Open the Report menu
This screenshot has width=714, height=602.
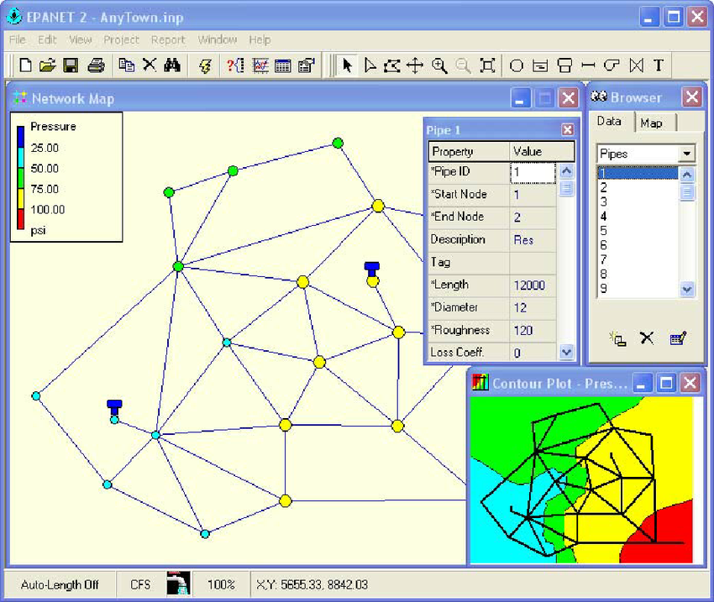(x=168, y=40)
